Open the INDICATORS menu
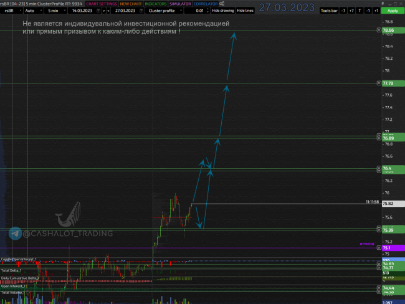 (x=151, y=4)
